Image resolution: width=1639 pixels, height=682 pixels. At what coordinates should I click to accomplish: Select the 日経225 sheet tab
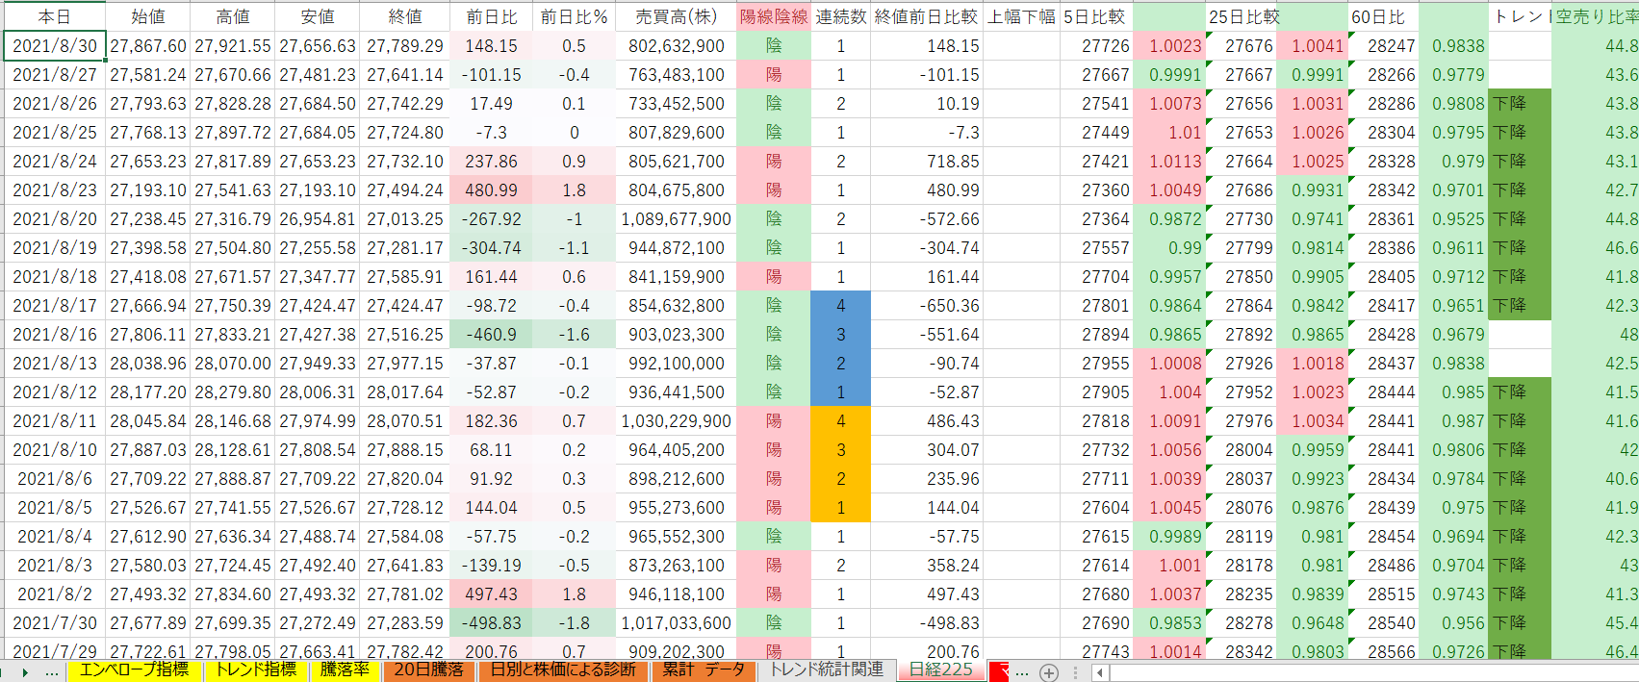940,670
